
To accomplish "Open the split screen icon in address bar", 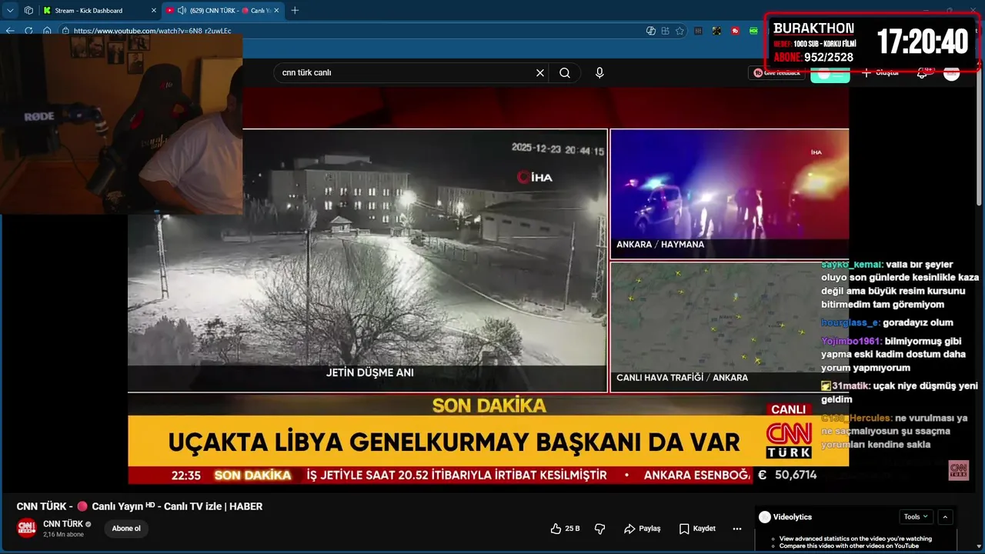I will pos(666,31).
